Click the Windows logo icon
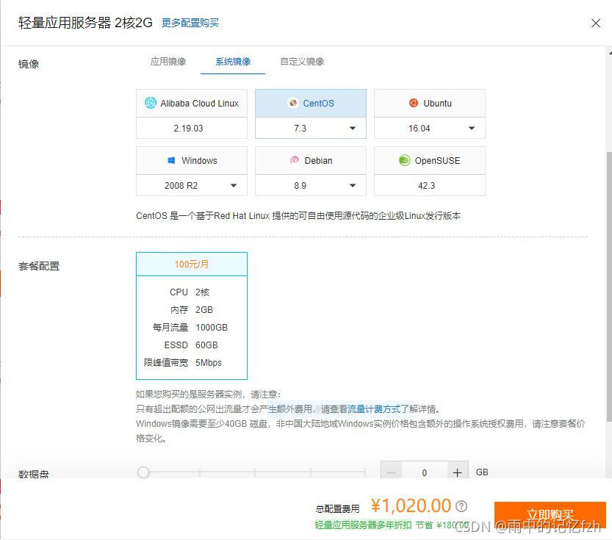Viewport: 612px width, 540px height. coord(171,160)
